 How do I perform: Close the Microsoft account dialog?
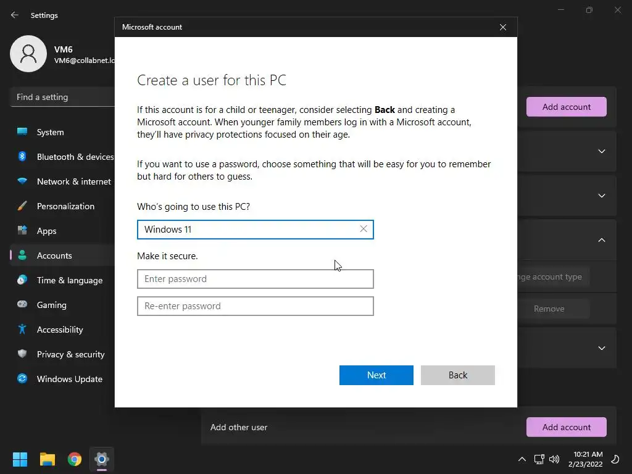pos(502,27)
